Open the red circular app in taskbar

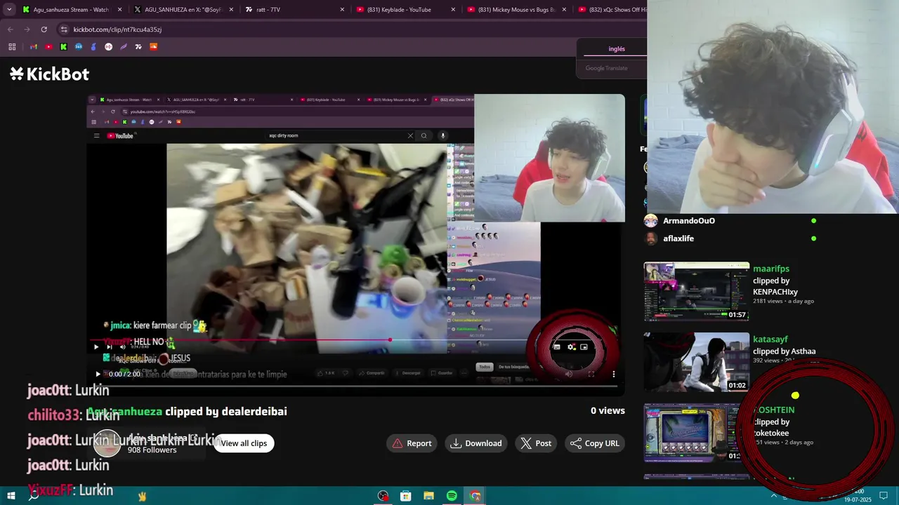383,496
